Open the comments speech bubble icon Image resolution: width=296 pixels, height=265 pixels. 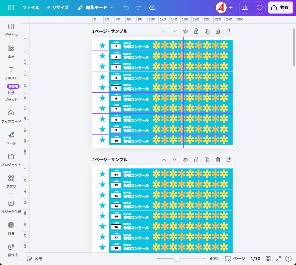[x=259, y=8]
